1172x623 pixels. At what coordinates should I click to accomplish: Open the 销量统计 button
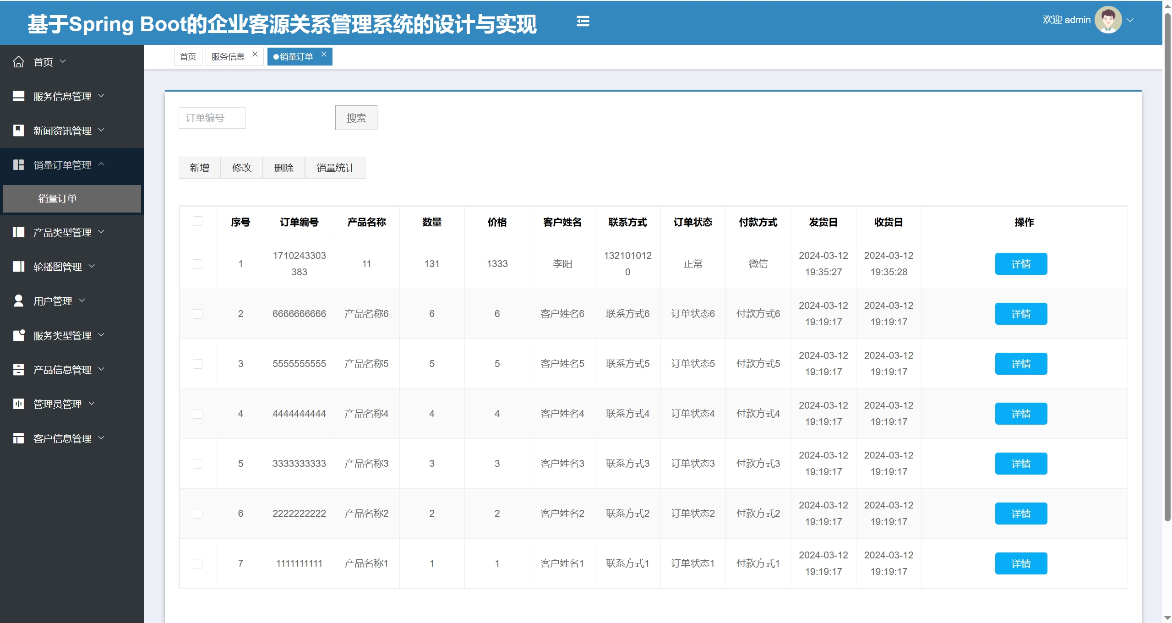point(336,168)
